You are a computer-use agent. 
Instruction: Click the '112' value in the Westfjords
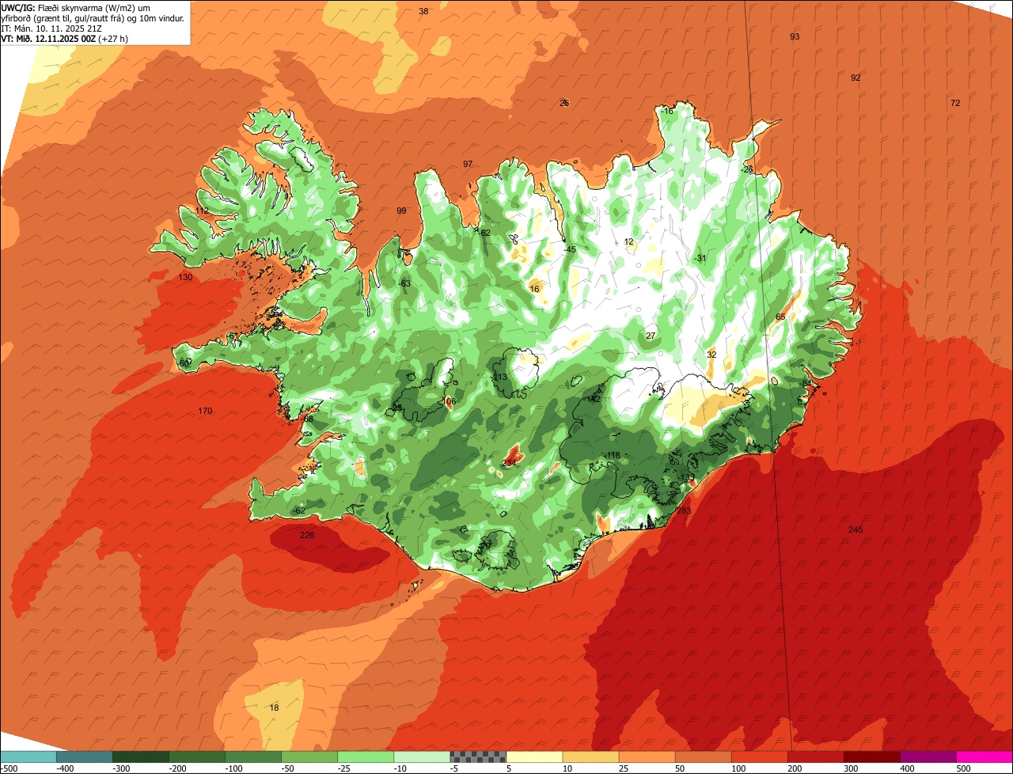pos(203,211)
